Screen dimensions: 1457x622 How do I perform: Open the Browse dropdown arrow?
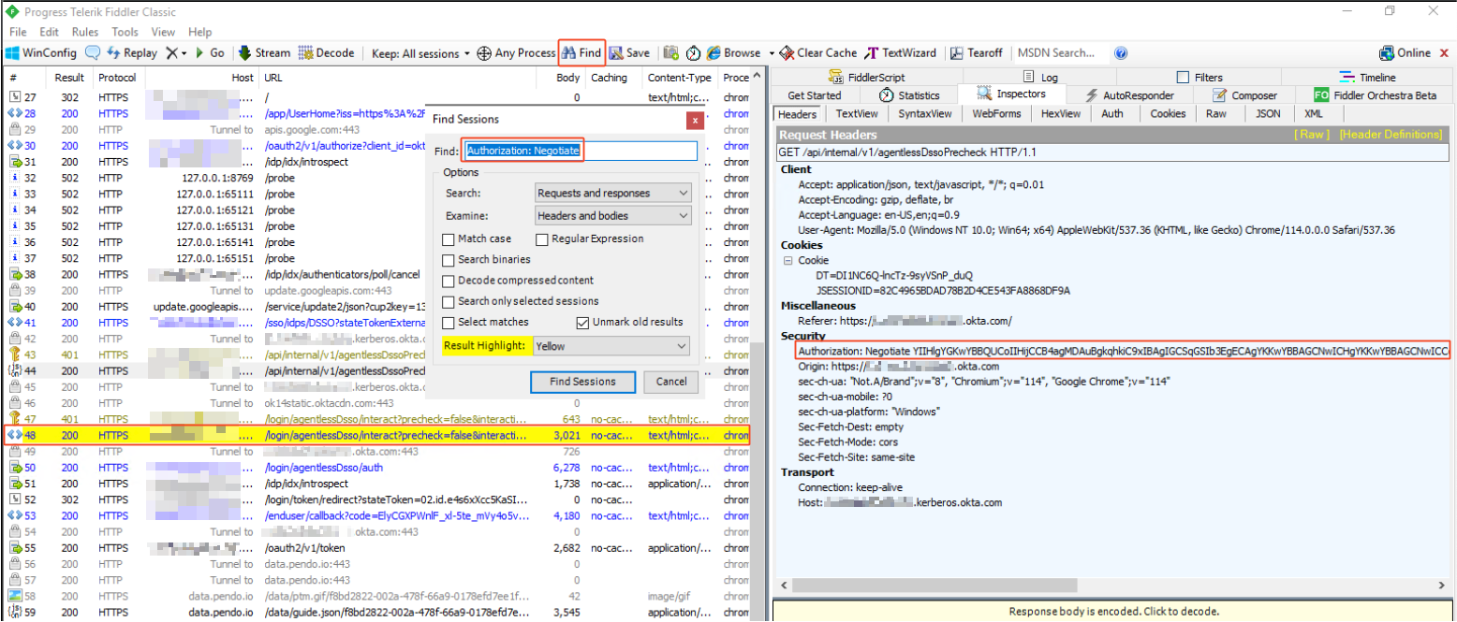[x=773, y=53]
